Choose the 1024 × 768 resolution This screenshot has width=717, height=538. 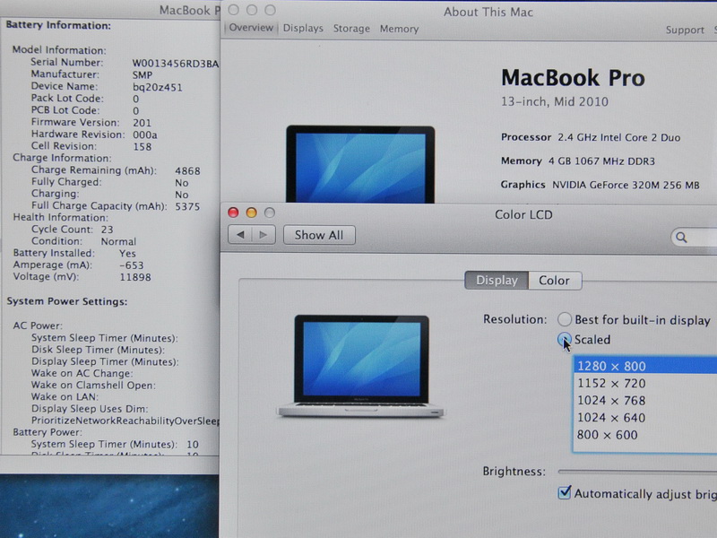[645, 400]
